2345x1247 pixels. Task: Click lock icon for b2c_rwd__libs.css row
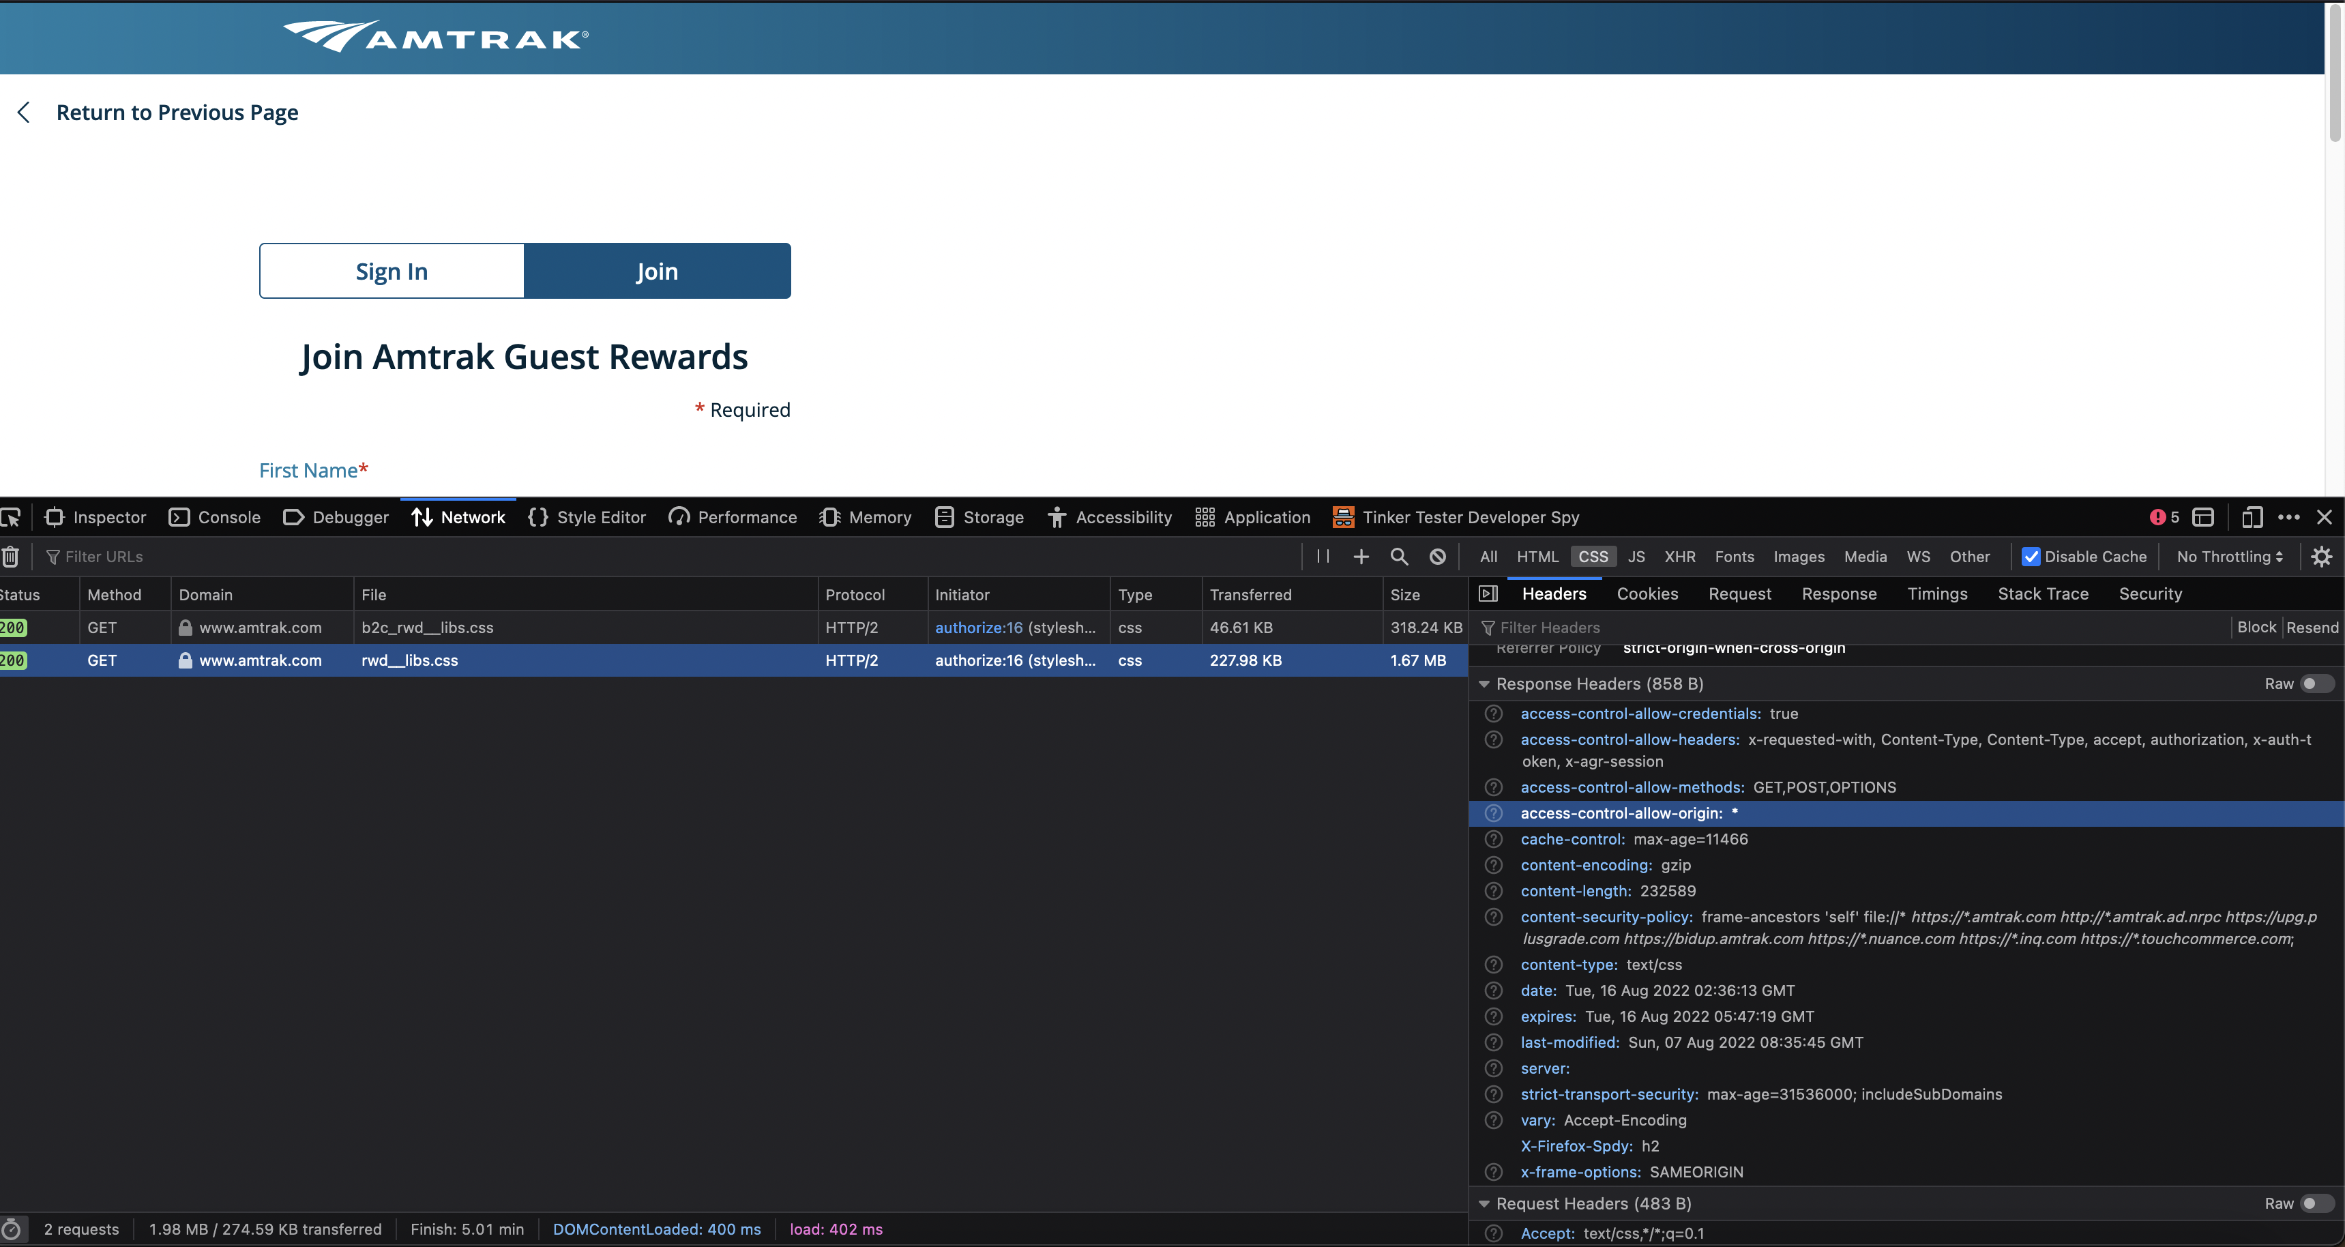[186, 628]
